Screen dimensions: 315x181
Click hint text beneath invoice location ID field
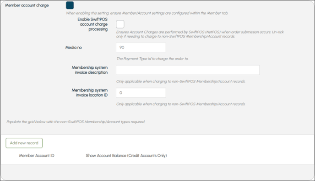[x=181, y=104]
